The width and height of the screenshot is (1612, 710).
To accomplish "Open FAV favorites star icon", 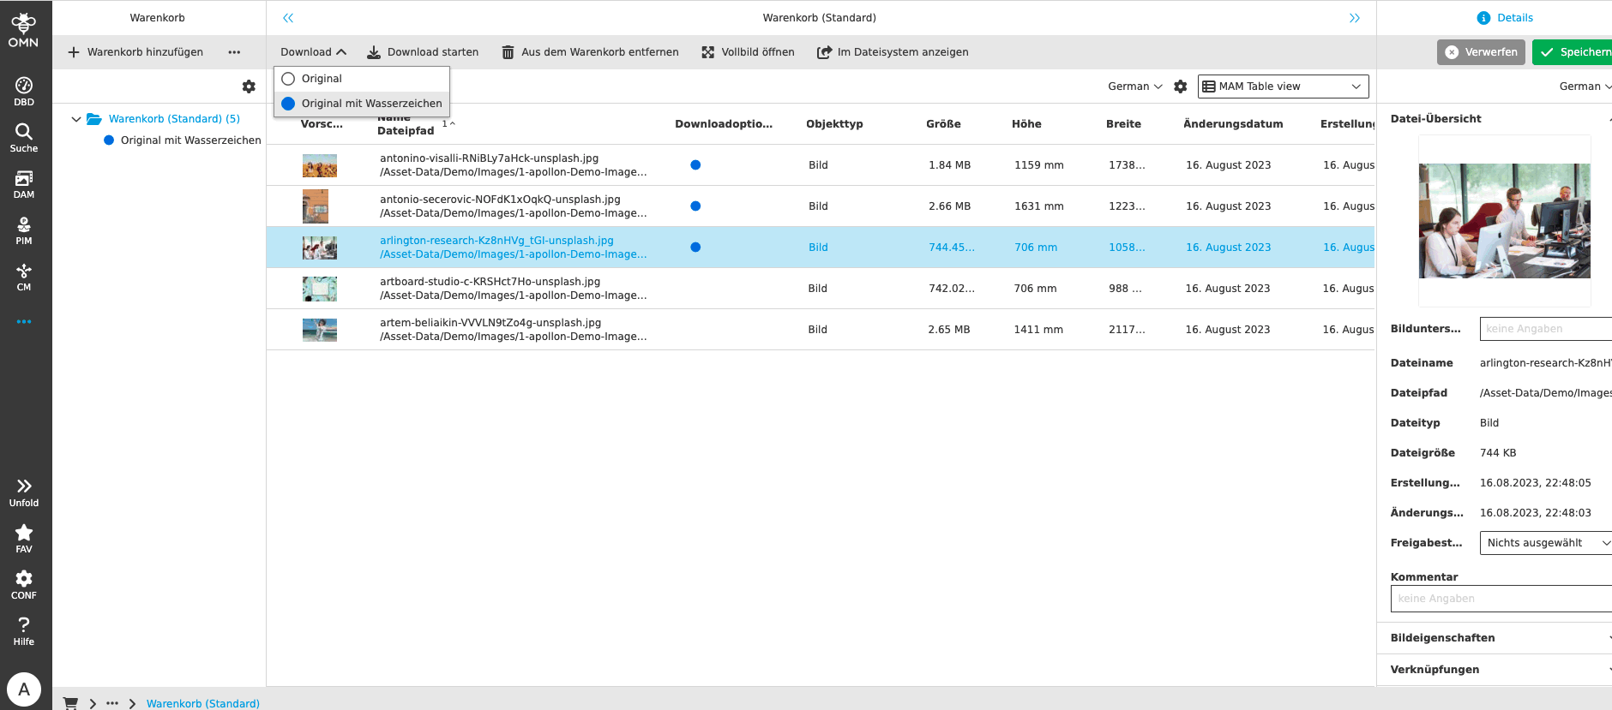I will click(24, 538).
